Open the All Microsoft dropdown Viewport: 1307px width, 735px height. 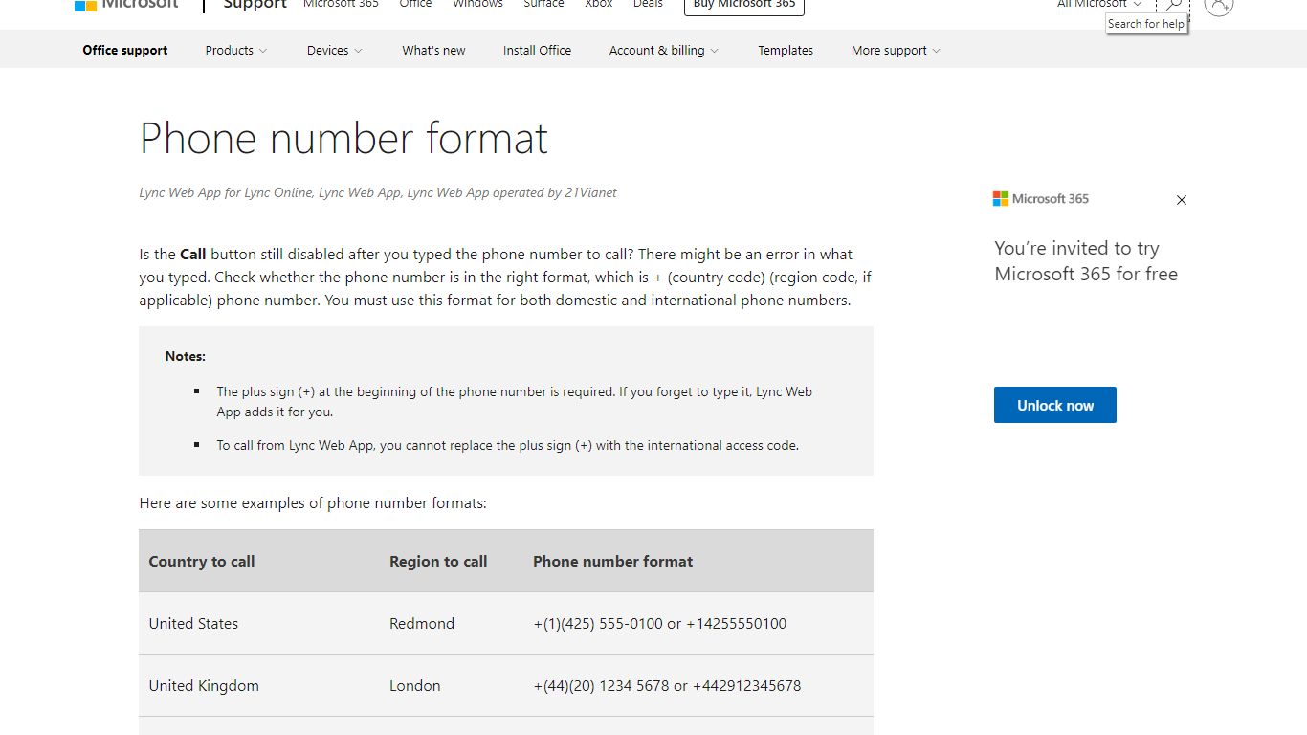point(1098,4)
